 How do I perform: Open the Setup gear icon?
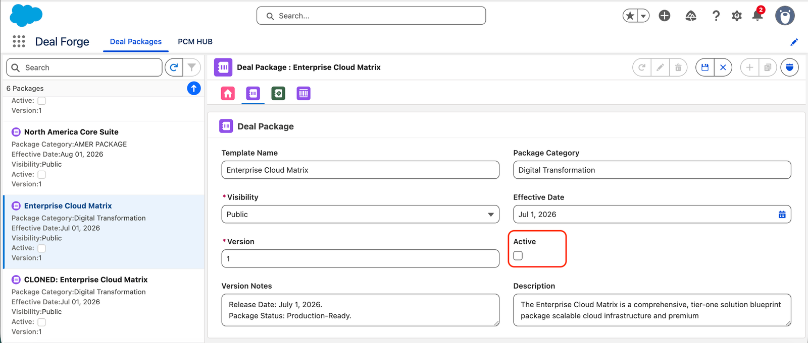(737, 16)
